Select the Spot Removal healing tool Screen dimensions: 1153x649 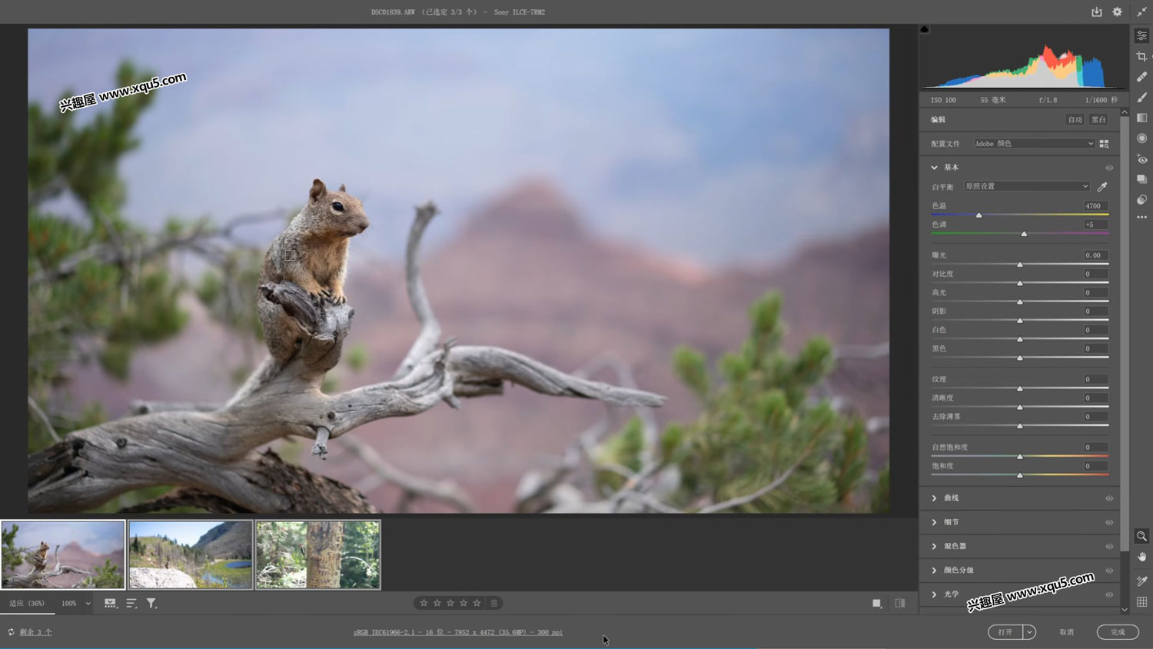(x=1141, y=77)
